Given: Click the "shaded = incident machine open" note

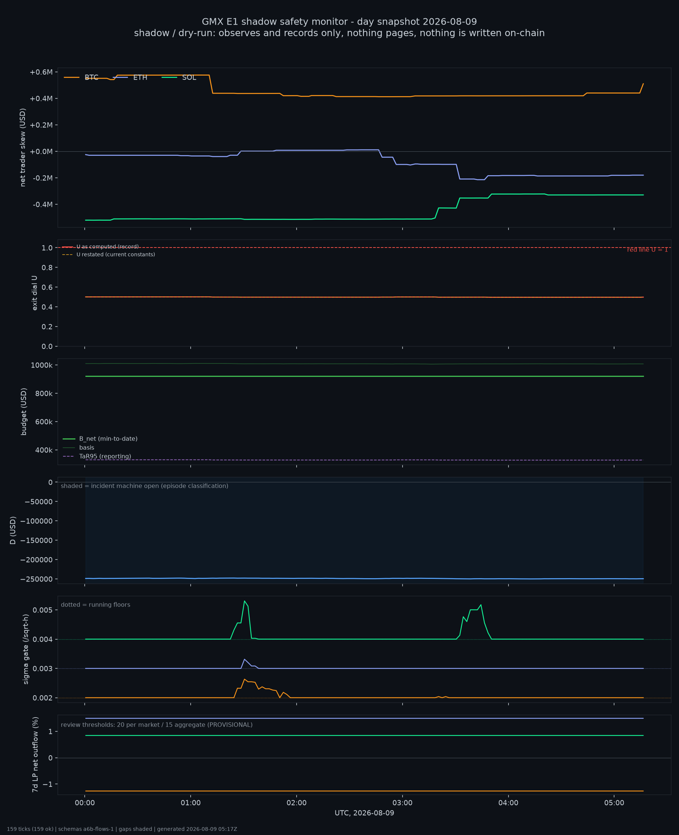Looking at the screenshot, I should point(144,486).
